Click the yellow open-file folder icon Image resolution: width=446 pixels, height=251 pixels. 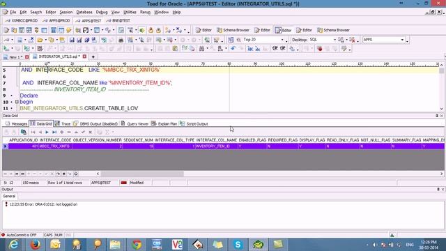coord(40,40)
